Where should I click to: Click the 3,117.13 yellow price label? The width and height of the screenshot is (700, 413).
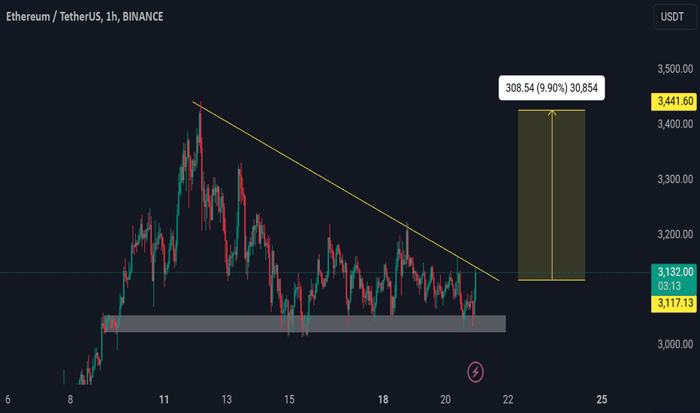(674, 303)
